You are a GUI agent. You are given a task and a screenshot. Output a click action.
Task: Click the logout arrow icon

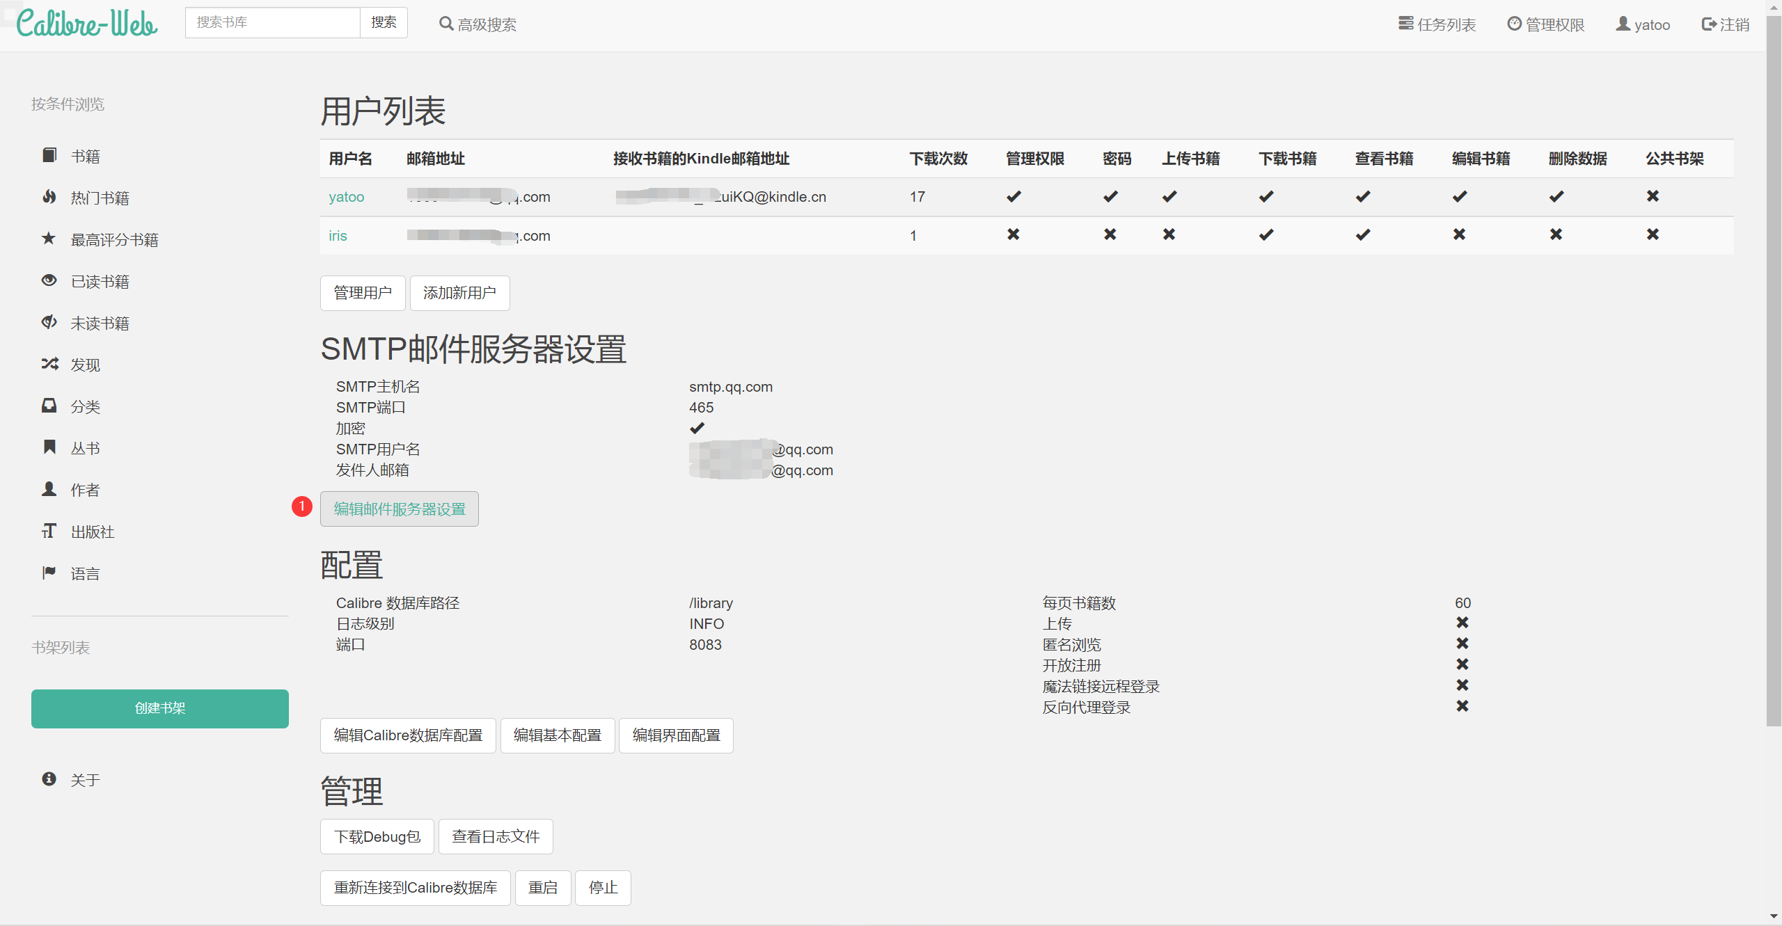(x=1709, y=24)
